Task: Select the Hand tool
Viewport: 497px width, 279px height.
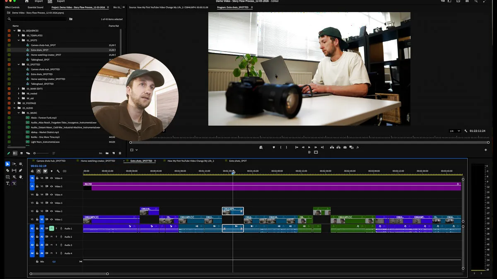Action: click(x=20, y=177)
